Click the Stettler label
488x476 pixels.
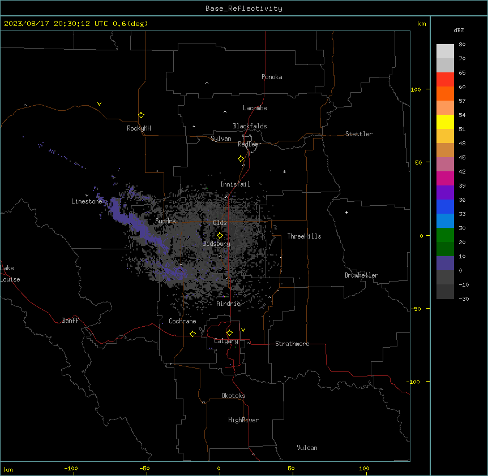(x=359, y=134)
